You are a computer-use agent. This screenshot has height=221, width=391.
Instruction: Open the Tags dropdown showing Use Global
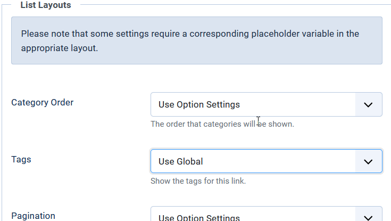point(267,161)
